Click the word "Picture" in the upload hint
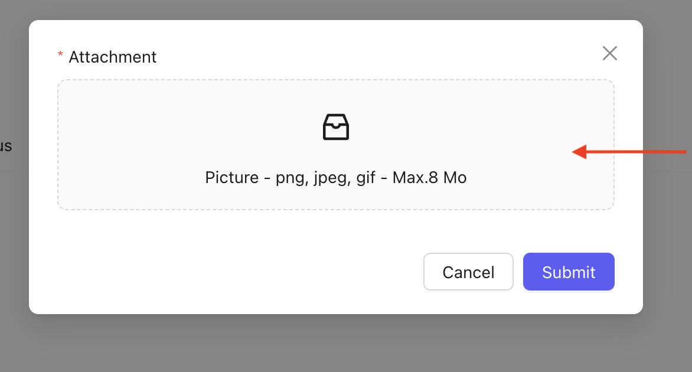The width and height of the screenshot is (692, 372). click(231, 178)
